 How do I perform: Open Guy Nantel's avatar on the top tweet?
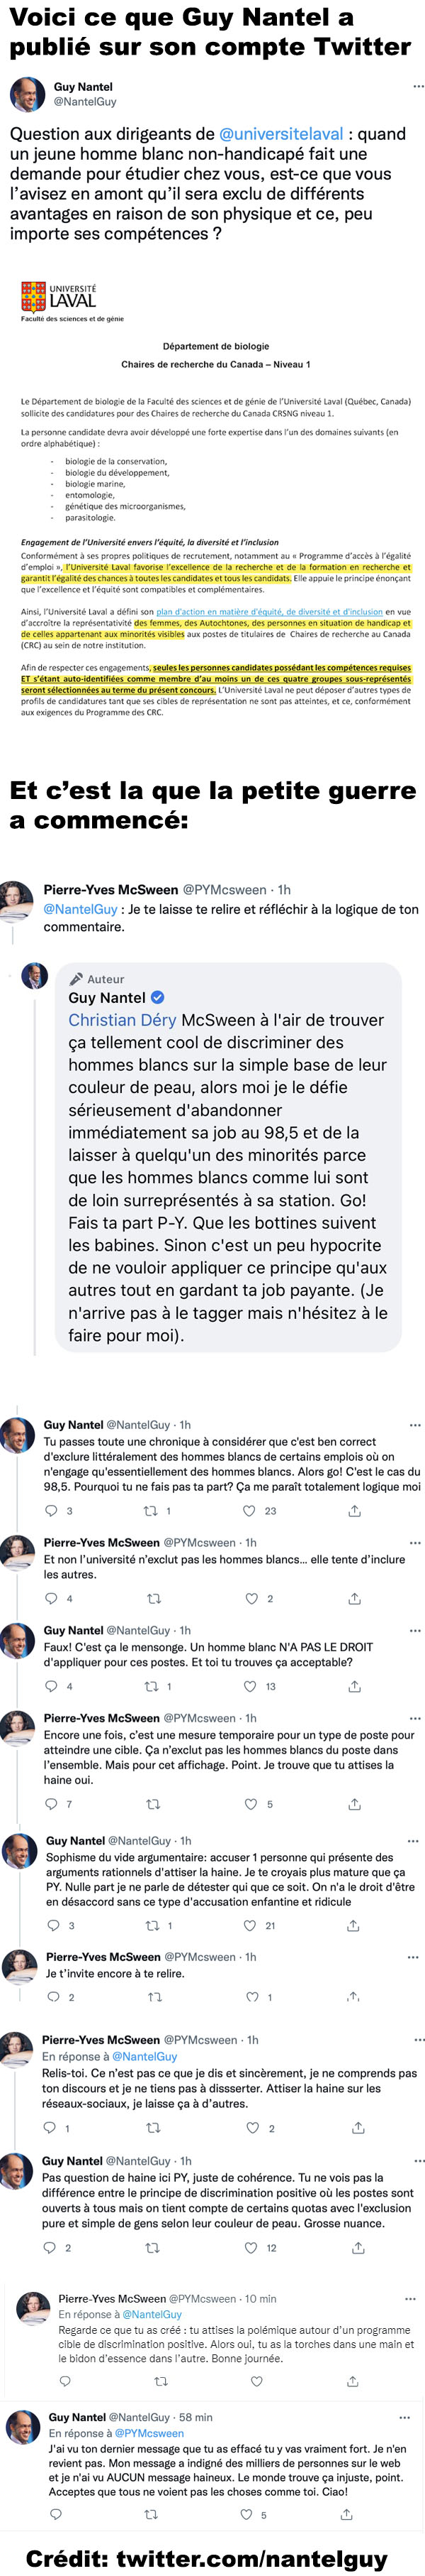(27, 94)
